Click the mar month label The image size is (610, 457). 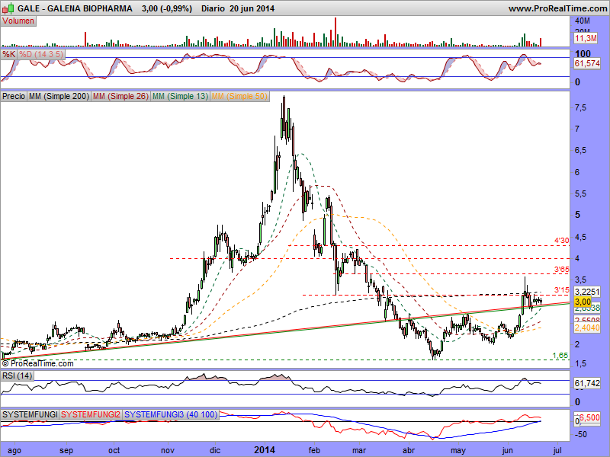click(x=359, y=450)
